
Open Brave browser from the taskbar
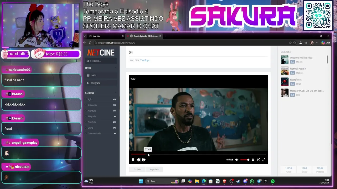coord(224,181)
